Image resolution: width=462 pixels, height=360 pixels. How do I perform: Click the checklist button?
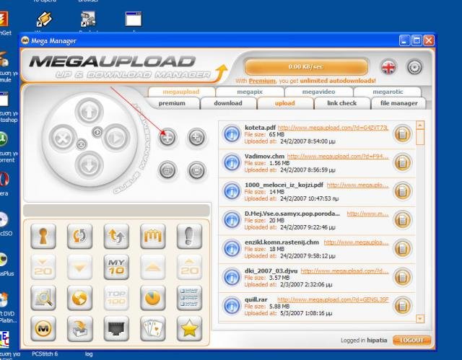click(189, 298)
